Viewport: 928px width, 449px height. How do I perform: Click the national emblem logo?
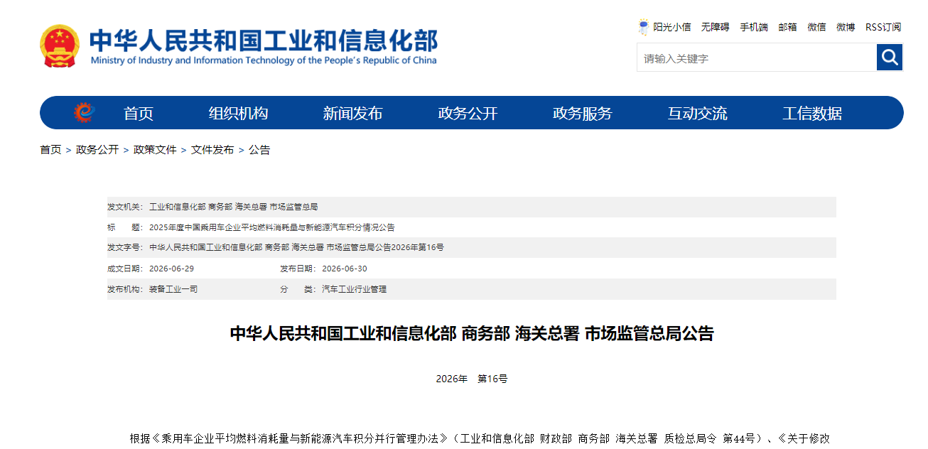point(60,46)
